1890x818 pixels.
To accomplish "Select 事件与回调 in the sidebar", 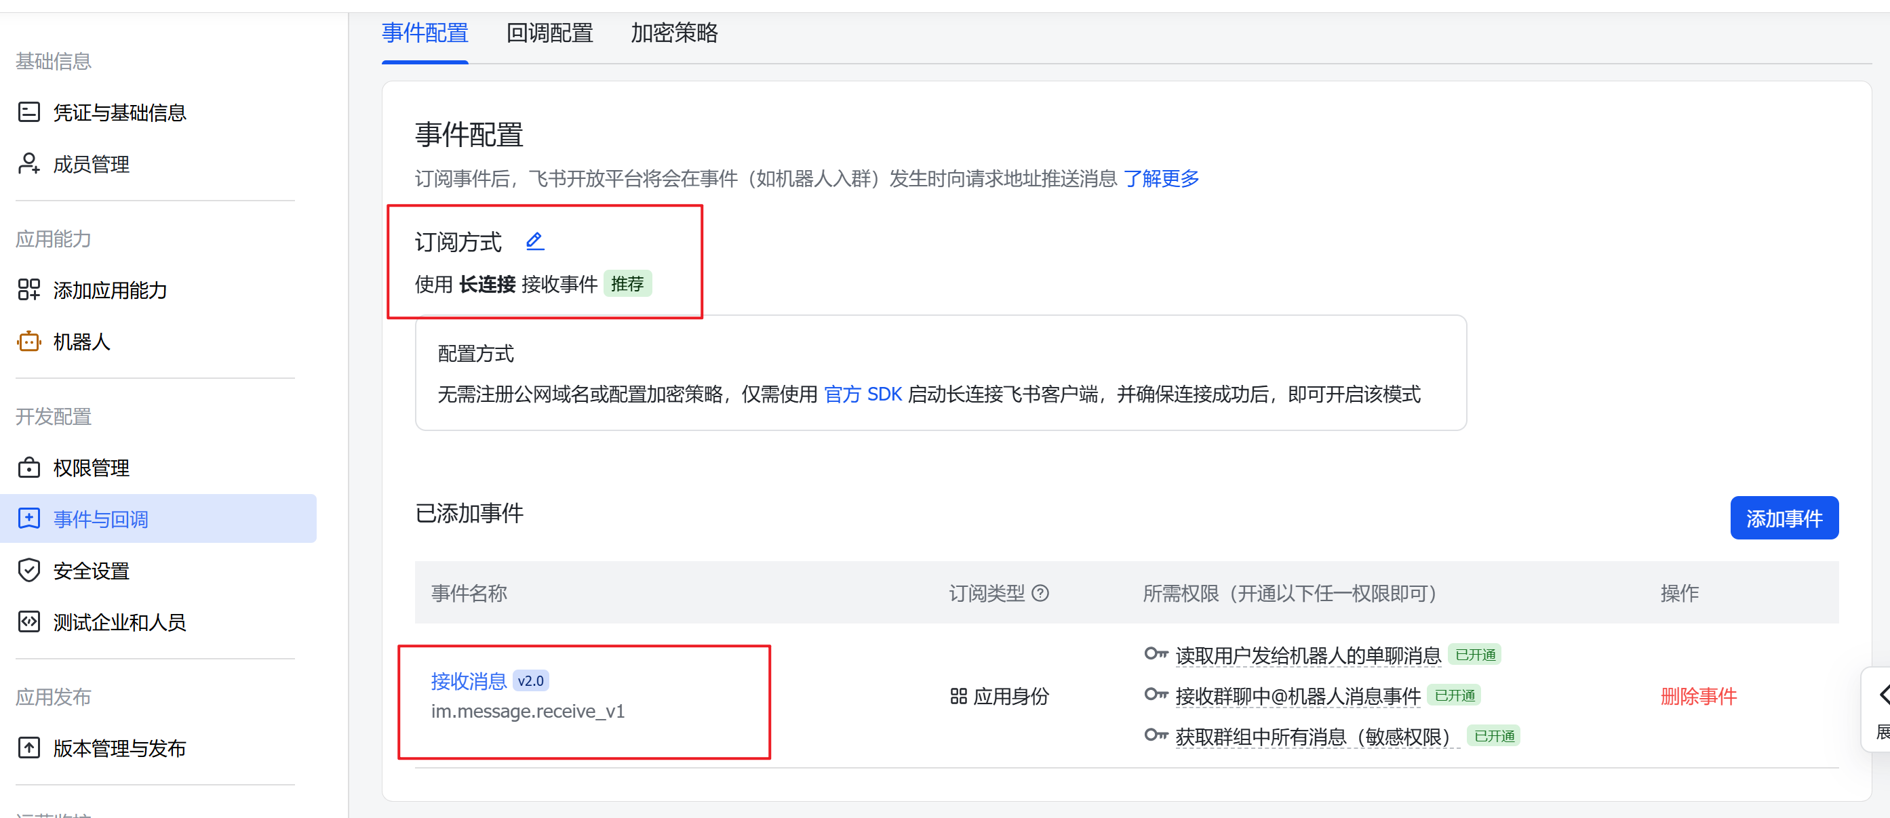I will 100,519.
